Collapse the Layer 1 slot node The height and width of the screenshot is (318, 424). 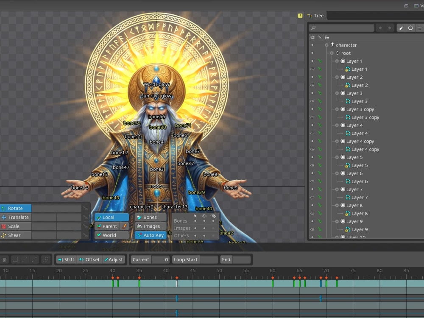tap(337, 61)
